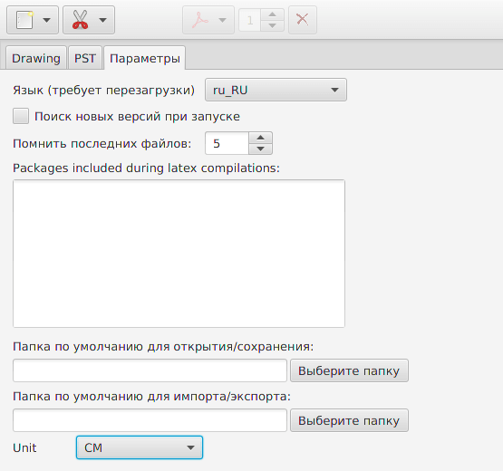
Task: Click the latex packages text area
Action: 179,254
